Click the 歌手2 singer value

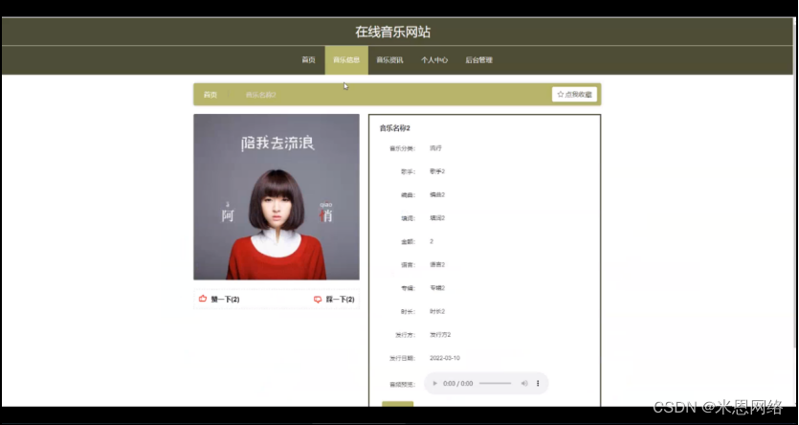point(437,171)
